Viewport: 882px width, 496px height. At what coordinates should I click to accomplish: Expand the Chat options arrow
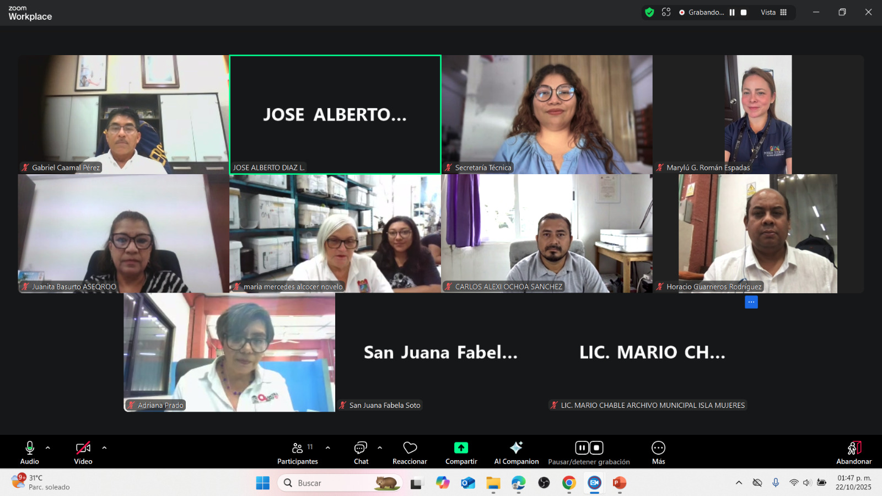[380, 448]
